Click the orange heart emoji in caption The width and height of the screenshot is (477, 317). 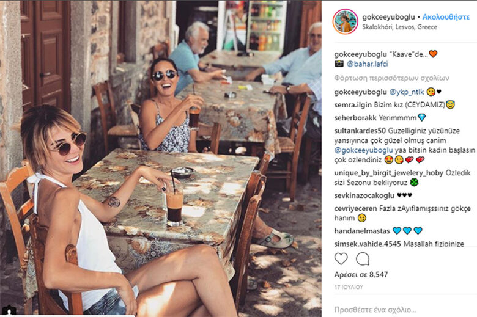(433, 54)
